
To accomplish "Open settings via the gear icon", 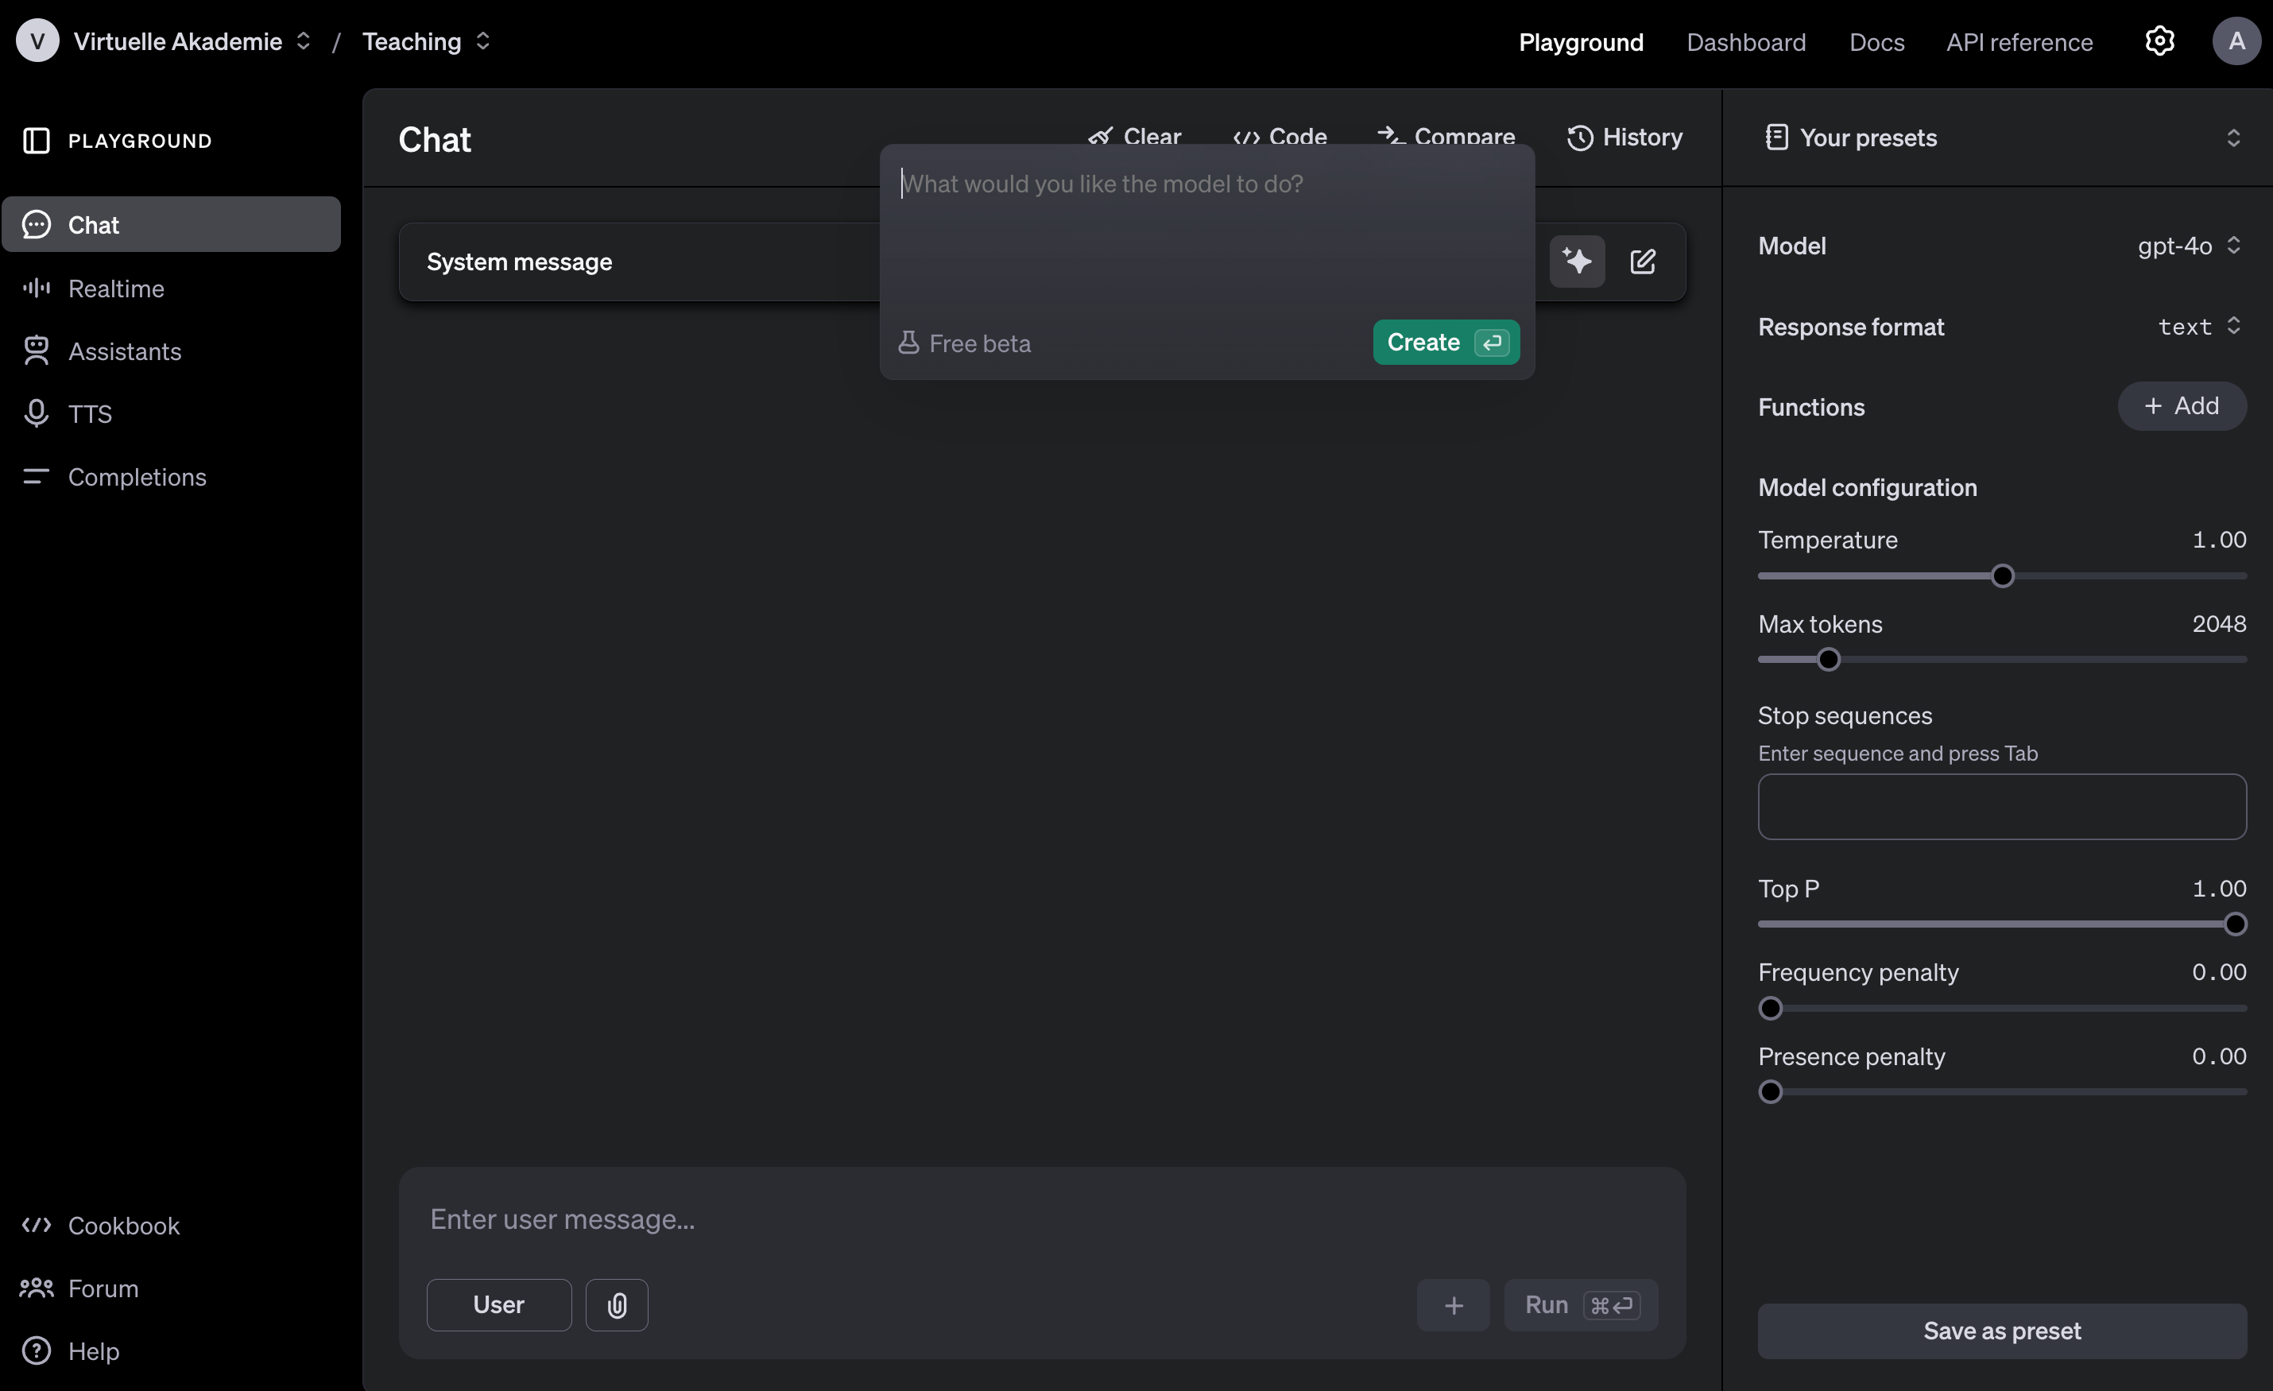I will click(2159, 41).
